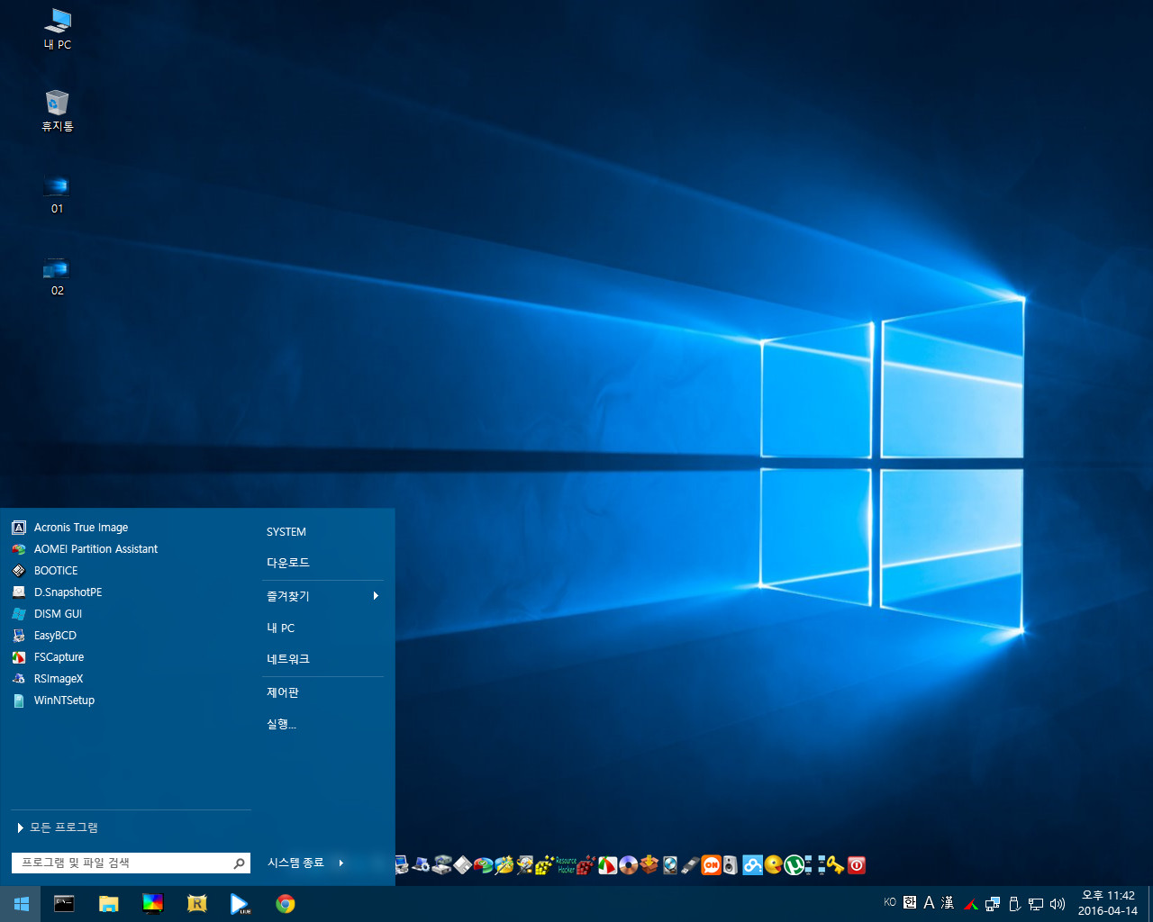This screenshot has height=922, width=1153.
Task: Start the BOOTICE utility
Action: tap(45, 571)
